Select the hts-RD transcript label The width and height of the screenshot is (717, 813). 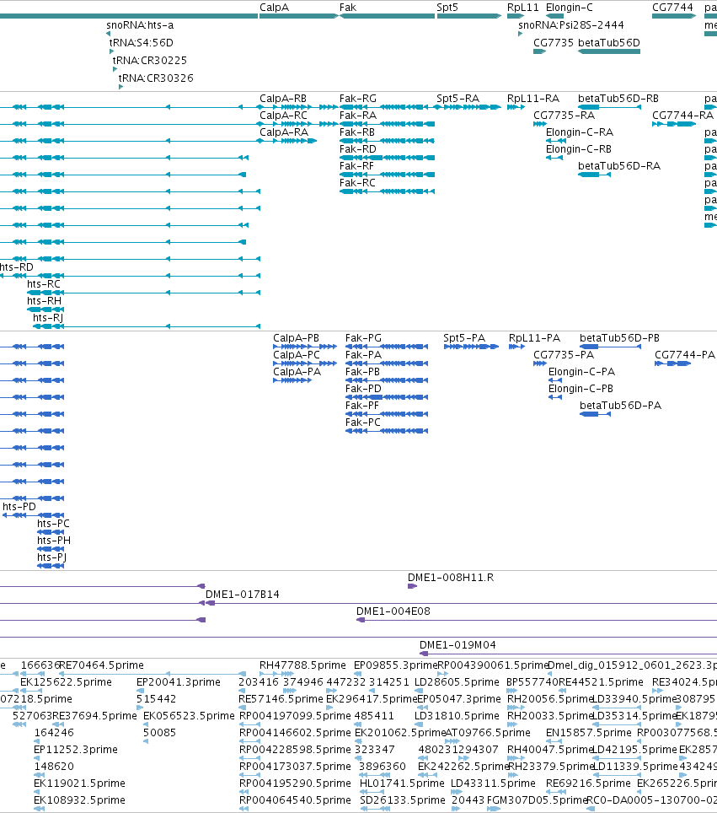click(x=17, y=267)
